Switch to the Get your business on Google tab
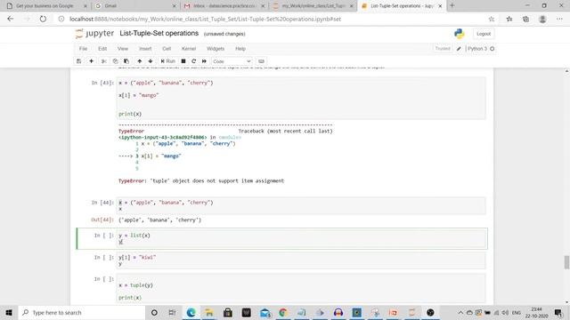This screenshot has height=320, width=570. point(46,6)
